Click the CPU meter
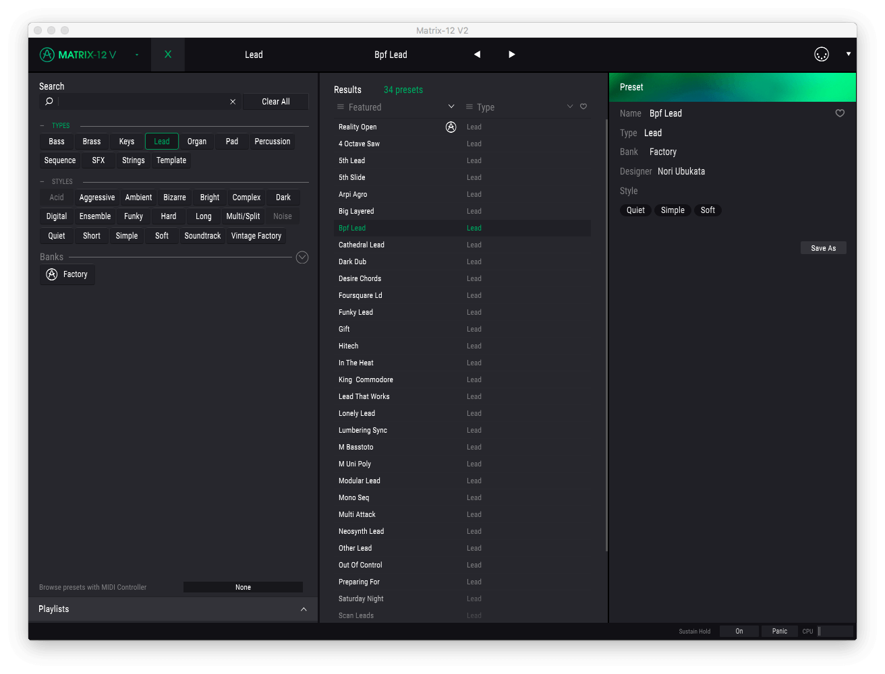The height and width of the screenshot is (674, 885). click(835, 632)
